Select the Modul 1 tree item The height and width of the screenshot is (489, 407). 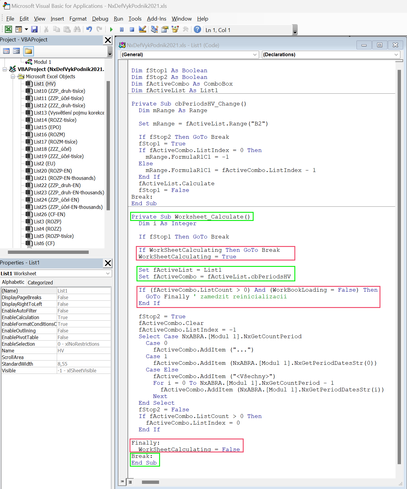point(43,62)
